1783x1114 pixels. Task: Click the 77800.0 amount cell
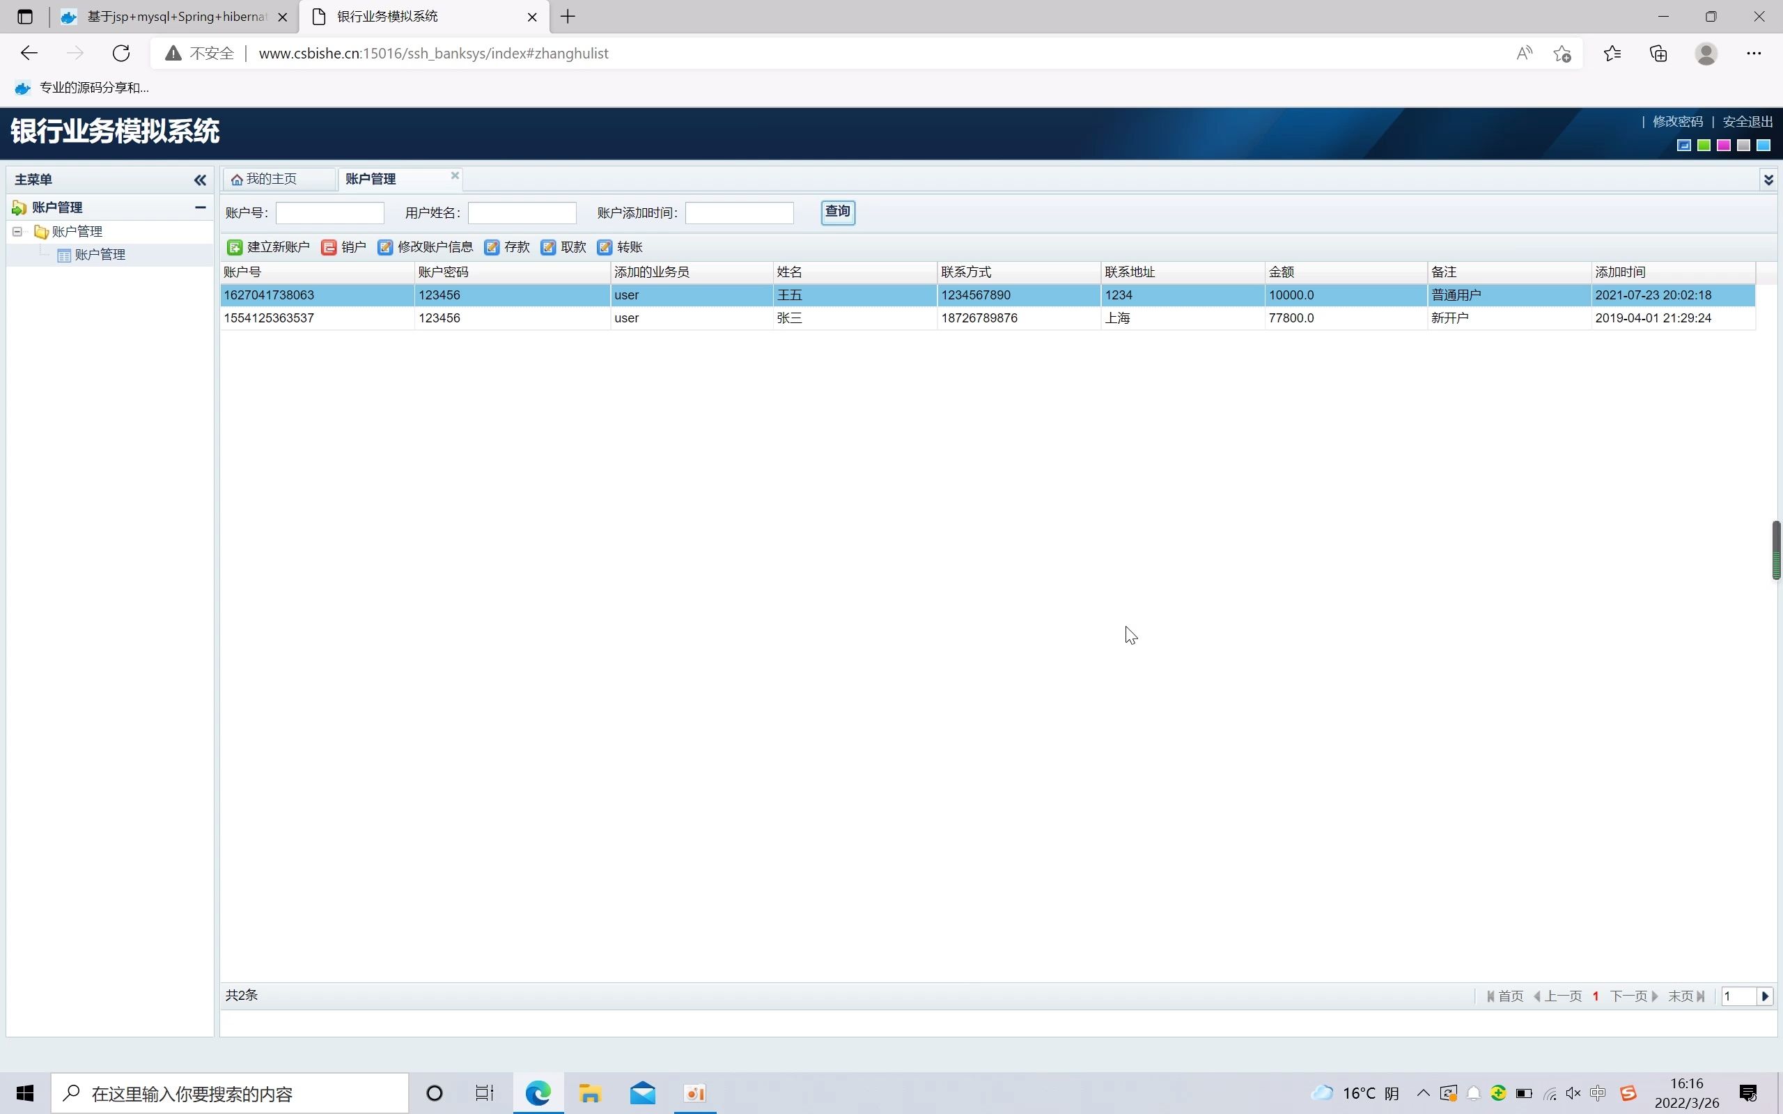click(1346, 318)
